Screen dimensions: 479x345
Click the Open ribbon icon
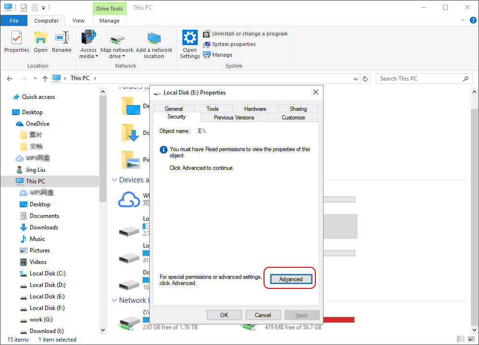[x=40, y=42]
